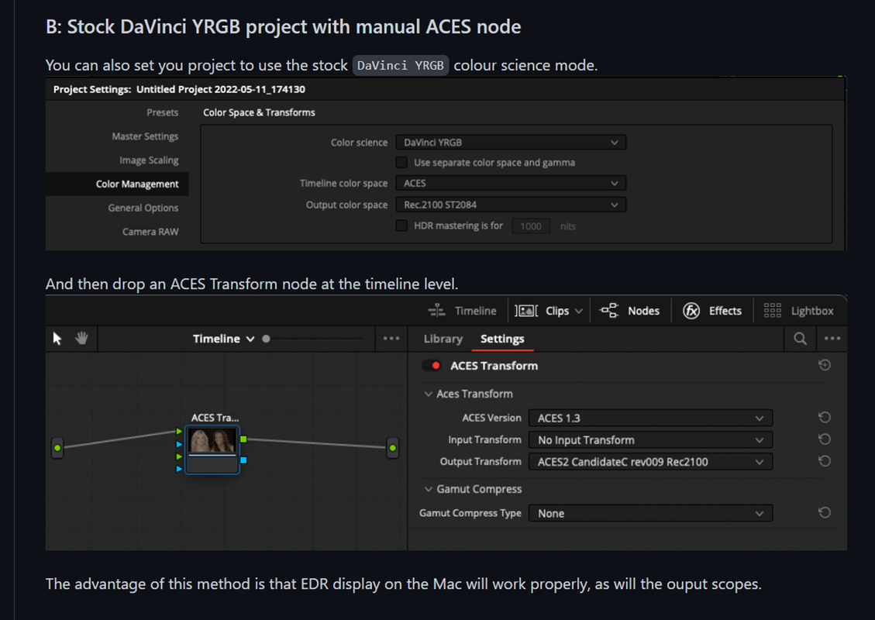Click the Nodes graph icon
Image resolution: width=875 pixels, height=620 pixels.
[x=609, y=310]
